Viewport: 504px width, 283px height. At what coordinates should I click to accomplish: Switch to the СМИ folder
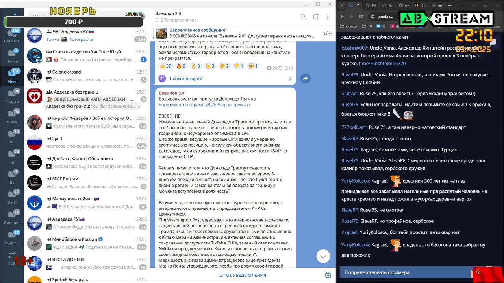(12, 197)
